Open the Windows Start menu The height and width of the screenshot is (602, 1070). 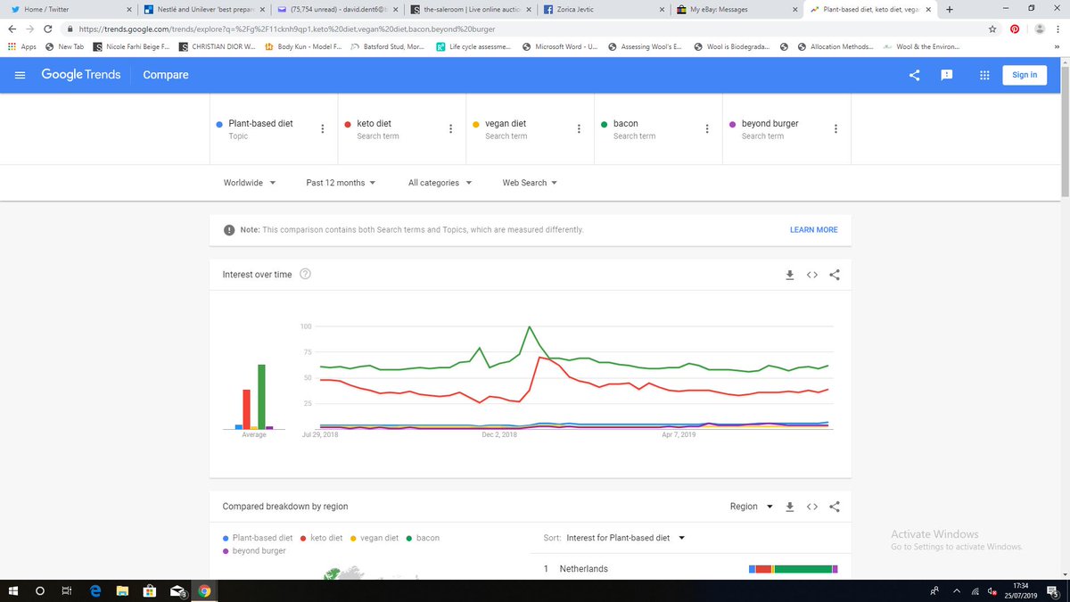pyautogui.click(x=13, y=590)
